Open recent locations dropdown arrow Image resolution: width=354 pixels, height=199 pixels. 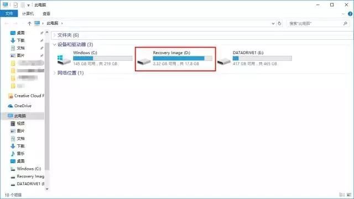[23, 23]
